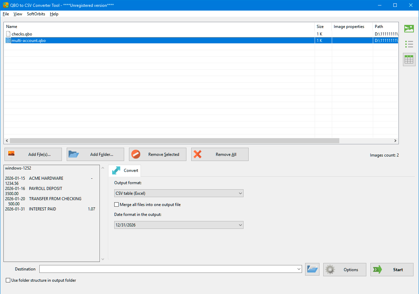Open the Options button

tap(345, 269)
